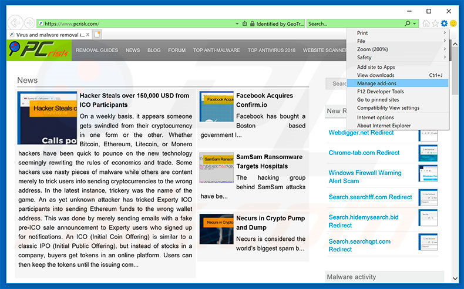Image resolution: width=464 pixels, height=289 pixels.
Task: Choose Manage add-ons from menu
Action: tap(398, 83)
